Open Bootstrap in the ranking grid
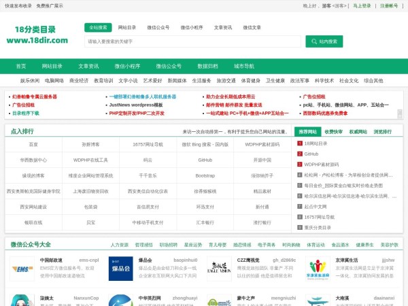Image resolution: width=408 pixels, height=306 pixels. coord(205,175)
